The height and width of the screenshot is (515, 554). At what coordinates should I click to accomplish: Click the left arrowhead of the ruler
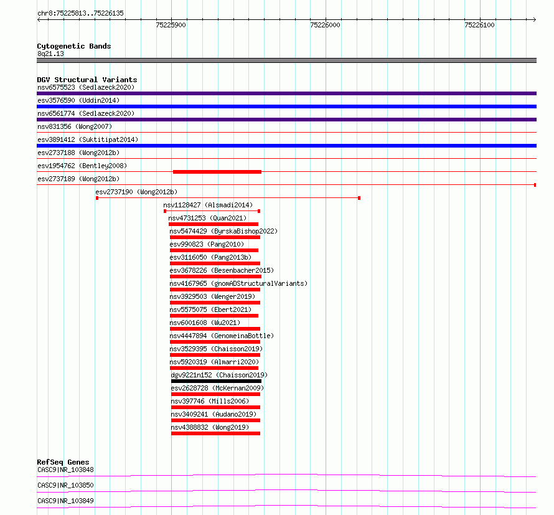tap(39, 20)
